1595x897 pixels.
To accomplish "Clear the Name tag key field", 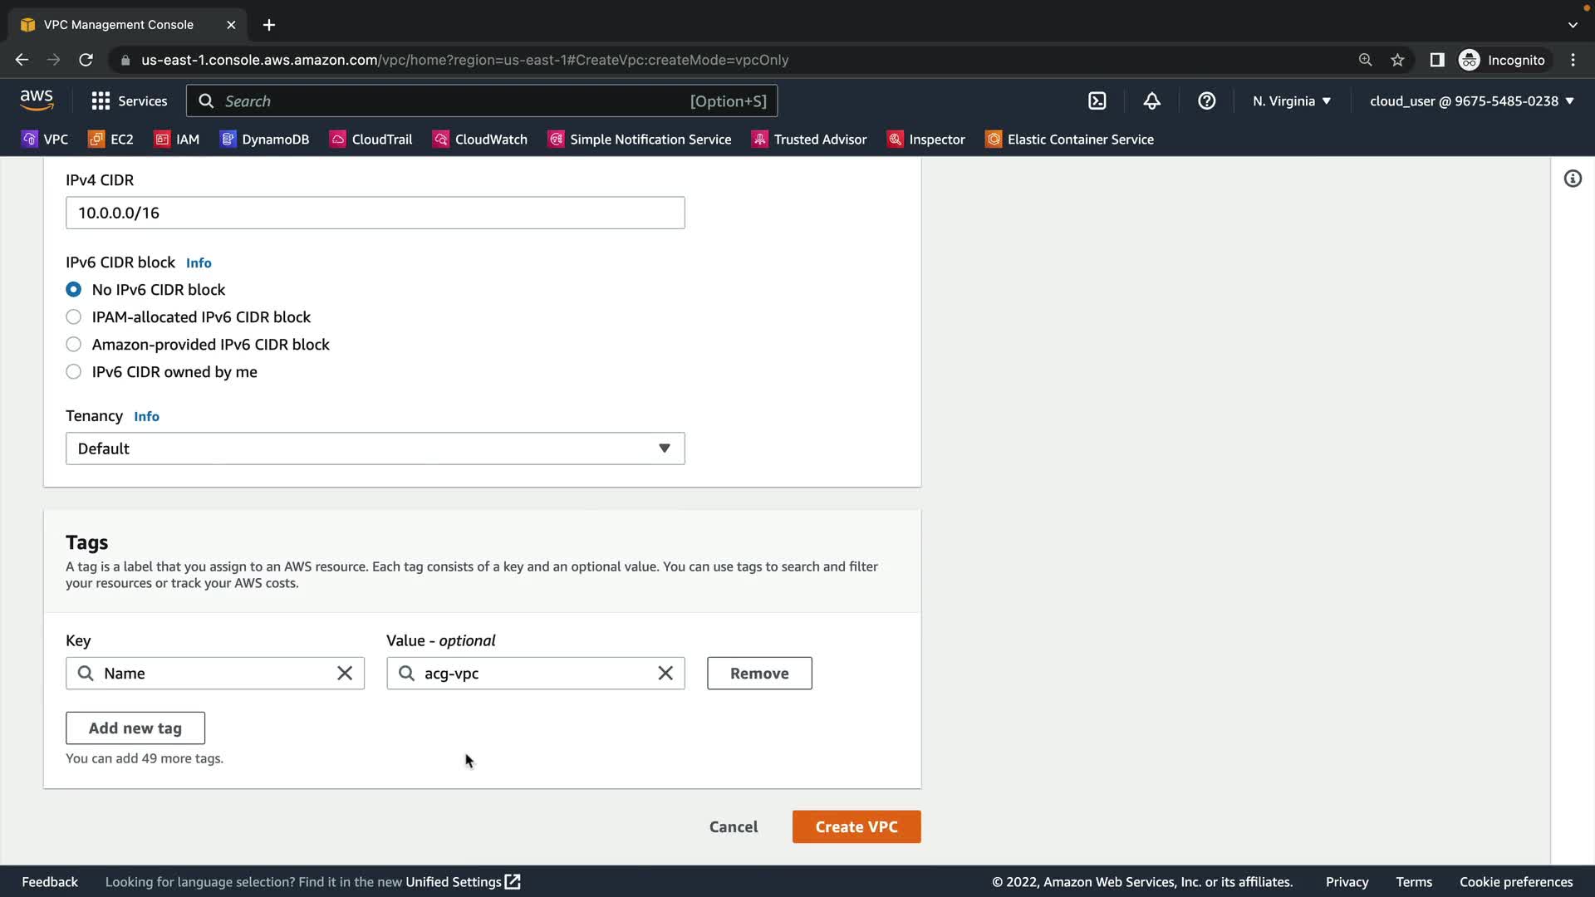I will 345,674.
